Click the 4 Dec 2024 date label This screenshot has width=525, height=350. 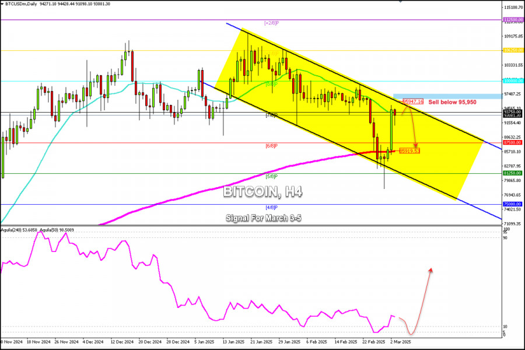pyautogui.click(x=93, y=342)
